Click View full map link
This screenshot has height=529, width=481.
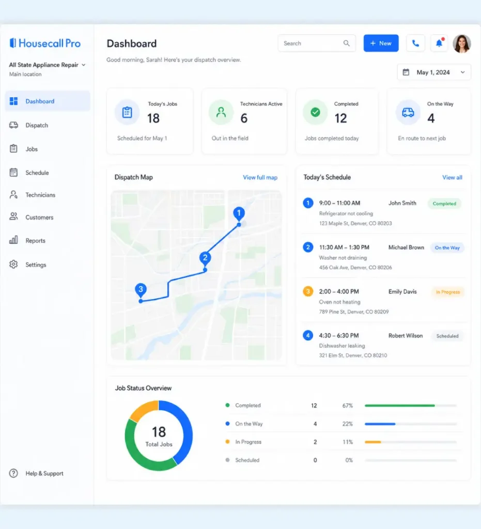pyautogui.click(x=260, y=178)
